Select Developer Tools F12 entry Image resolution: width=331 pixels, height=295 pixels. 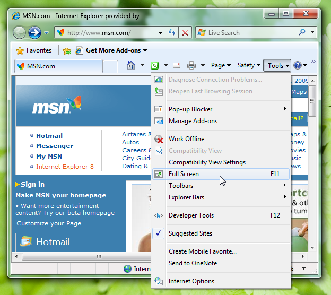[221, 215]
